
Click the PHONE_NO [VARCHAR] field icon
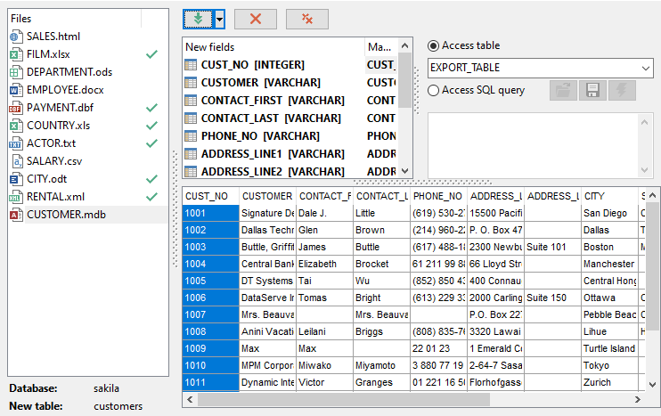click(190, 136)
